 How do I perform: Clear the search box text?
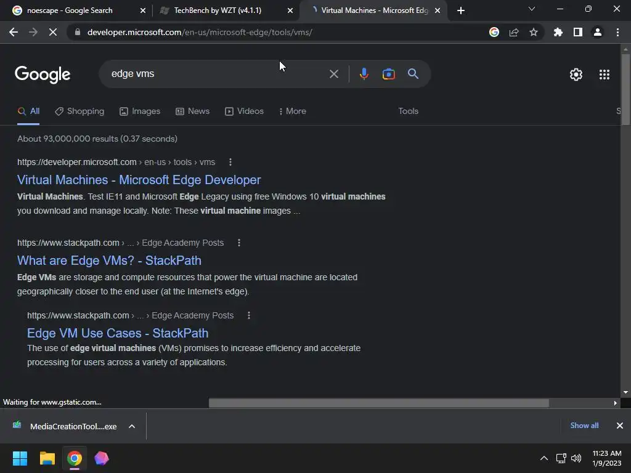[x=333, y=74]
